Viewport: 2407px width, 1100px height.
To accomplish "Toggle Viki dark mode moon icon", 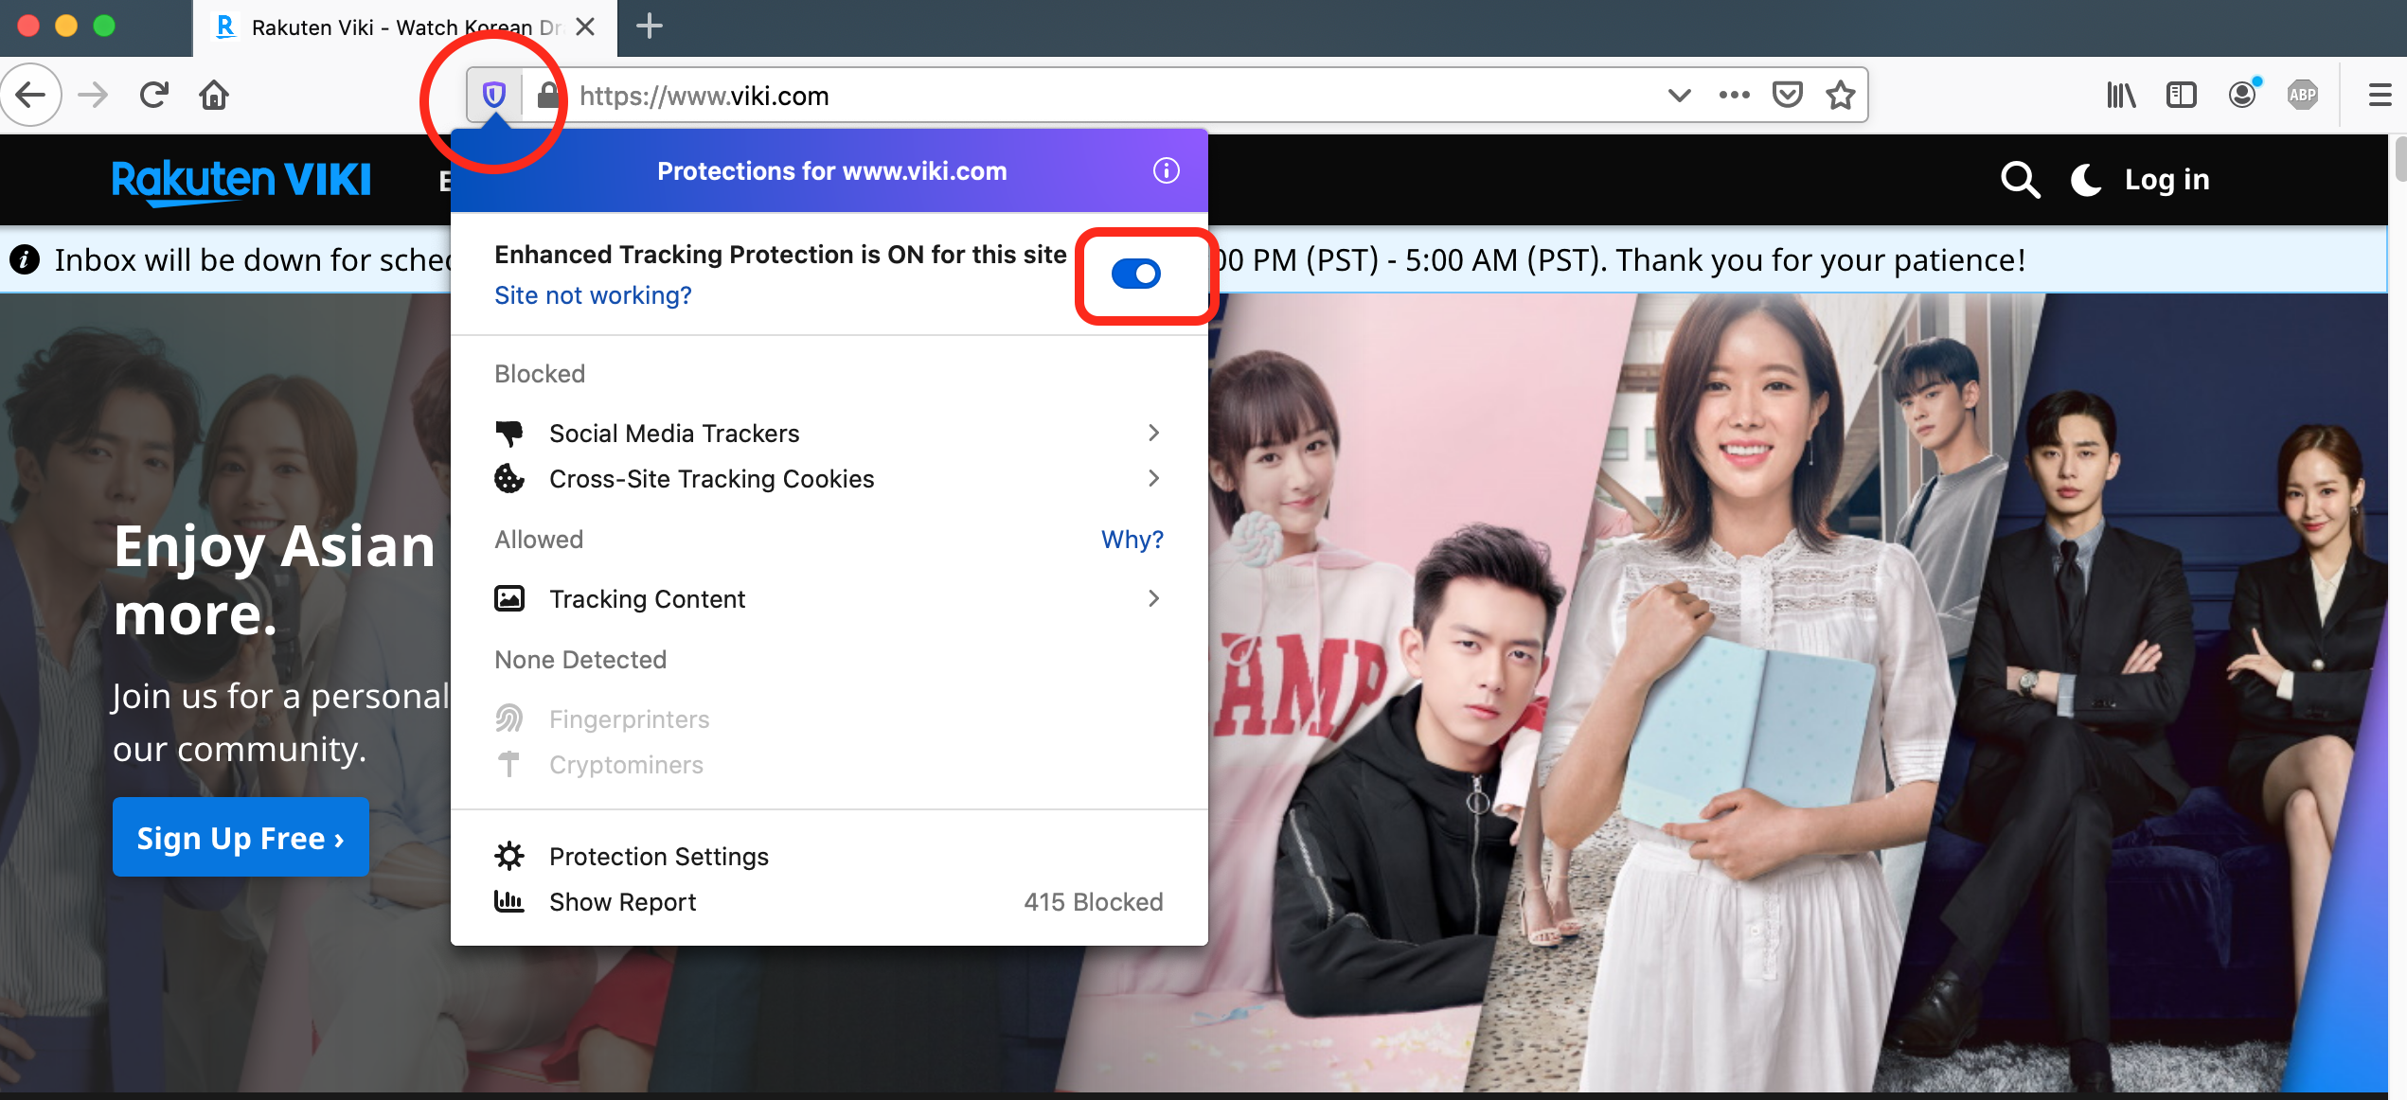I will tap(2085, 180).
